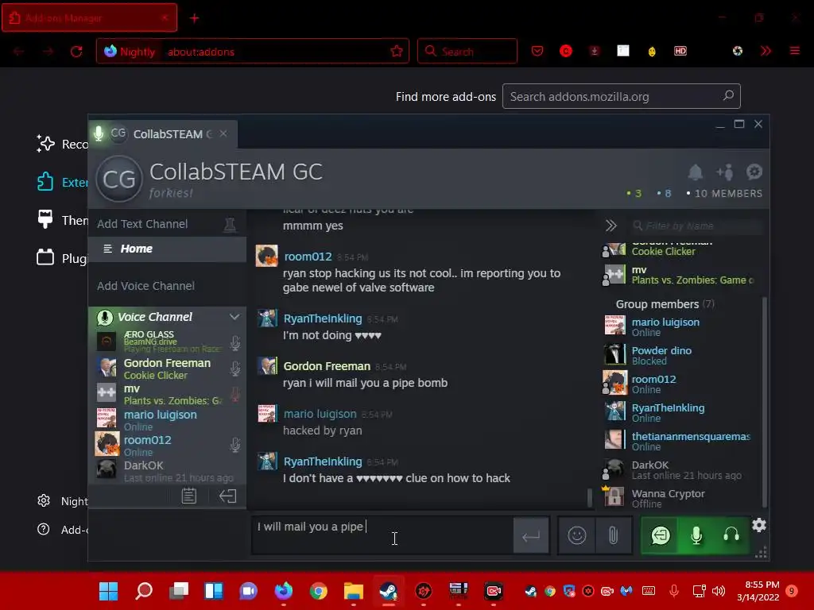This screenshot has width=814, height=610.
Task: Select thetiananmensquareman in member list
Action: [x=681, y=441]
